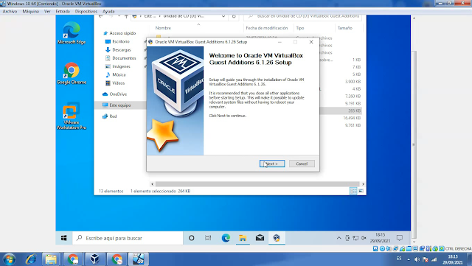Click VirtualBox installer icon on guest taskbar
This screenshot has width=472, height=266.
point(277,238)
